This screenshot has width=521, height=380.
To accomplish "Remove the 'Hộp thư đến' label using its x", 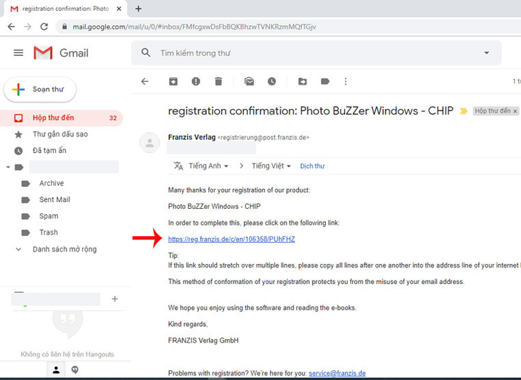I will 515,111.
